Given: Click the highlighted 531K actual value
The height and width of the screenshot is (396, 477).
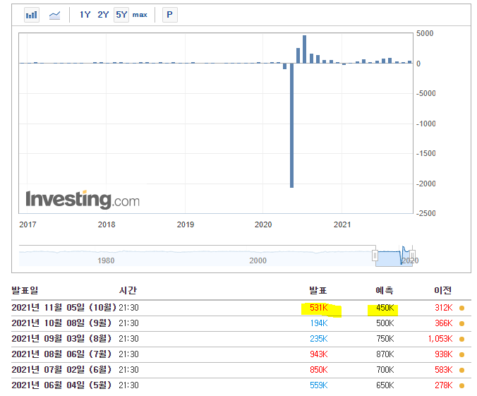Looking at the screenshot, I should pos(320,308).
